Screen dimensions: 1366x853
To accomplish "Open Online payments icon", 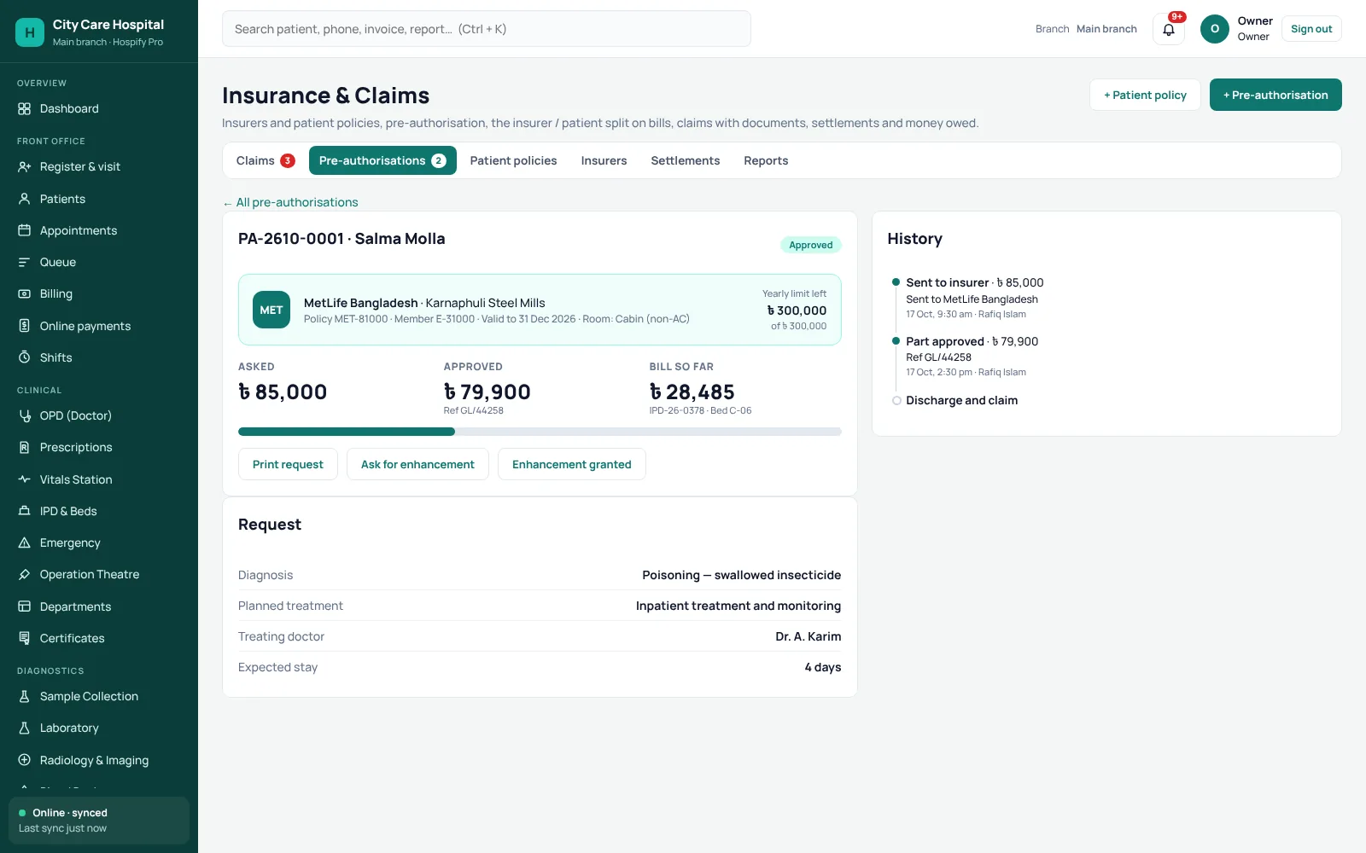I will (24, 326).
